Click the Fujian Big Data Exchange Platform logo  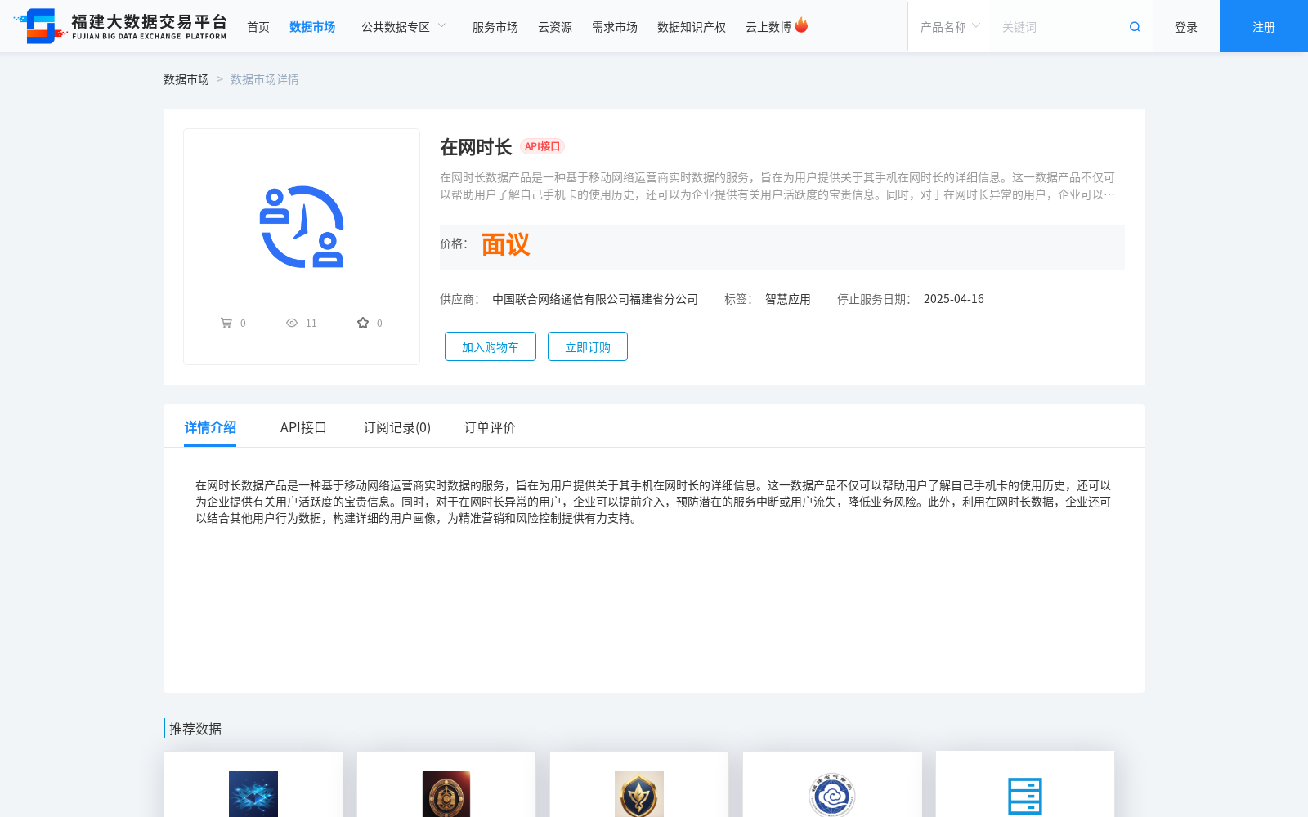tap(120, 26)
